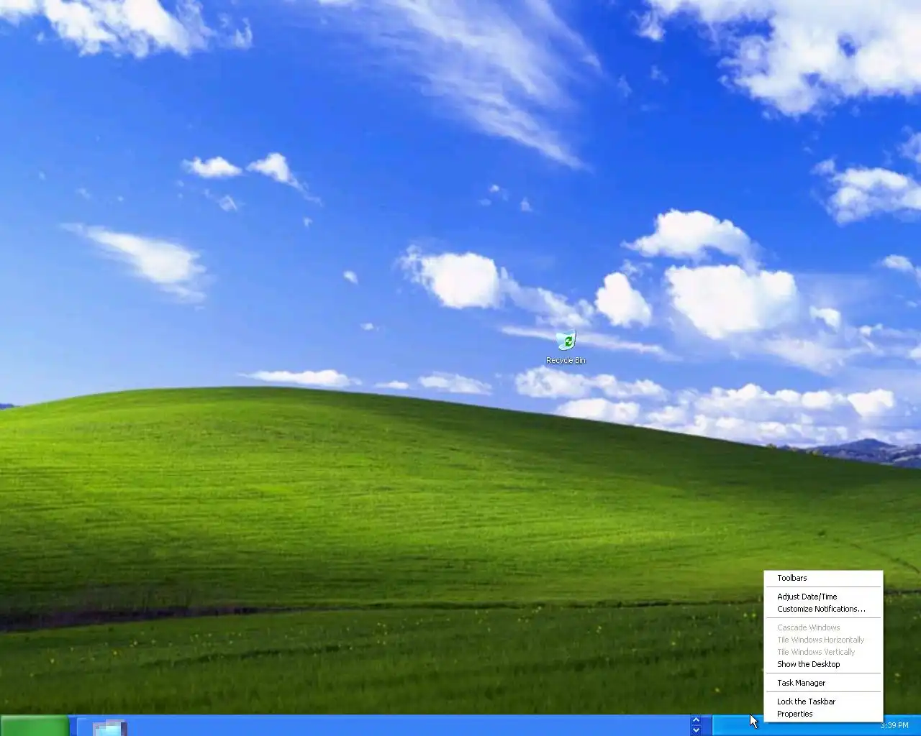Select Customize Notifications... menu entry
The width and height of the screenshot is (921, 736).
pyautogui.click(x=823, y=609)
